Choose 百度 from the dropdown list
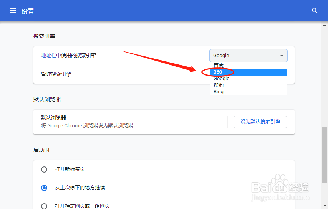The height and width of the screenshot is (209, 328). [x=248, y=66]
